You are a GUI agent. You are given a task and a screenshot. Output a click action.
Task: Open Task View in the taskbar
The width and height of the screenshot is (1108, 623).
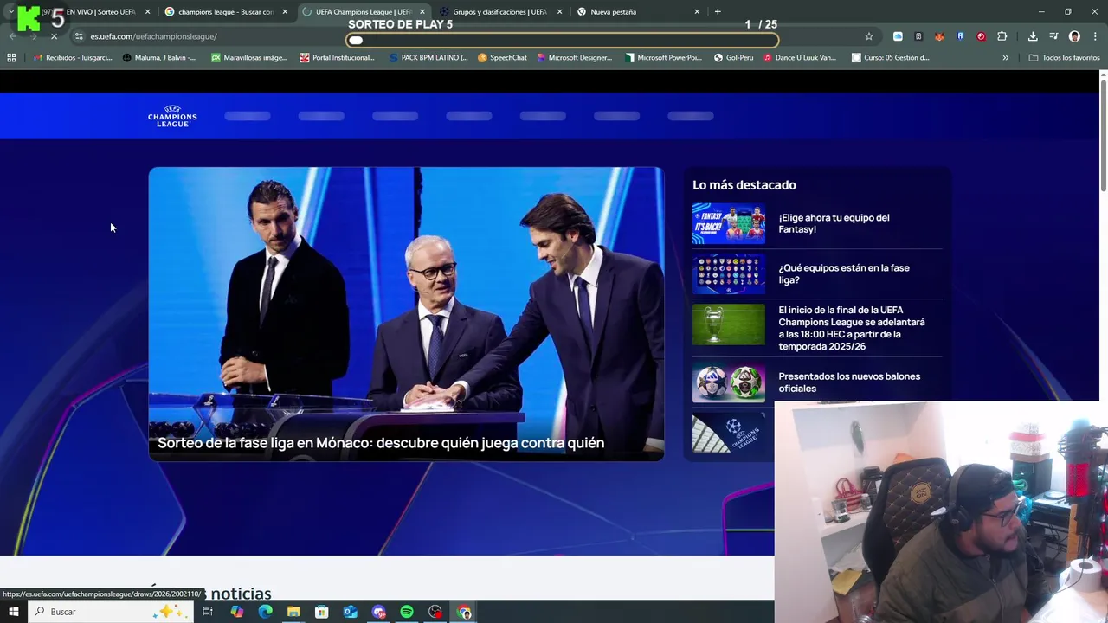(x=208, y=612)
